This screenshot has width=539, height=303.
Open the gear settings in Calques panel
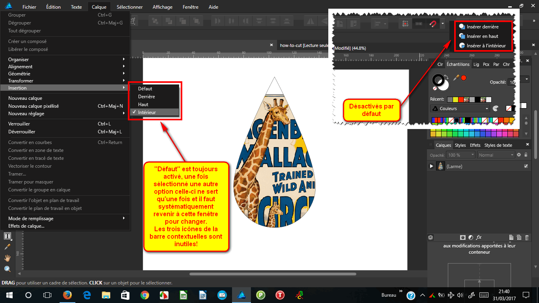519,155
